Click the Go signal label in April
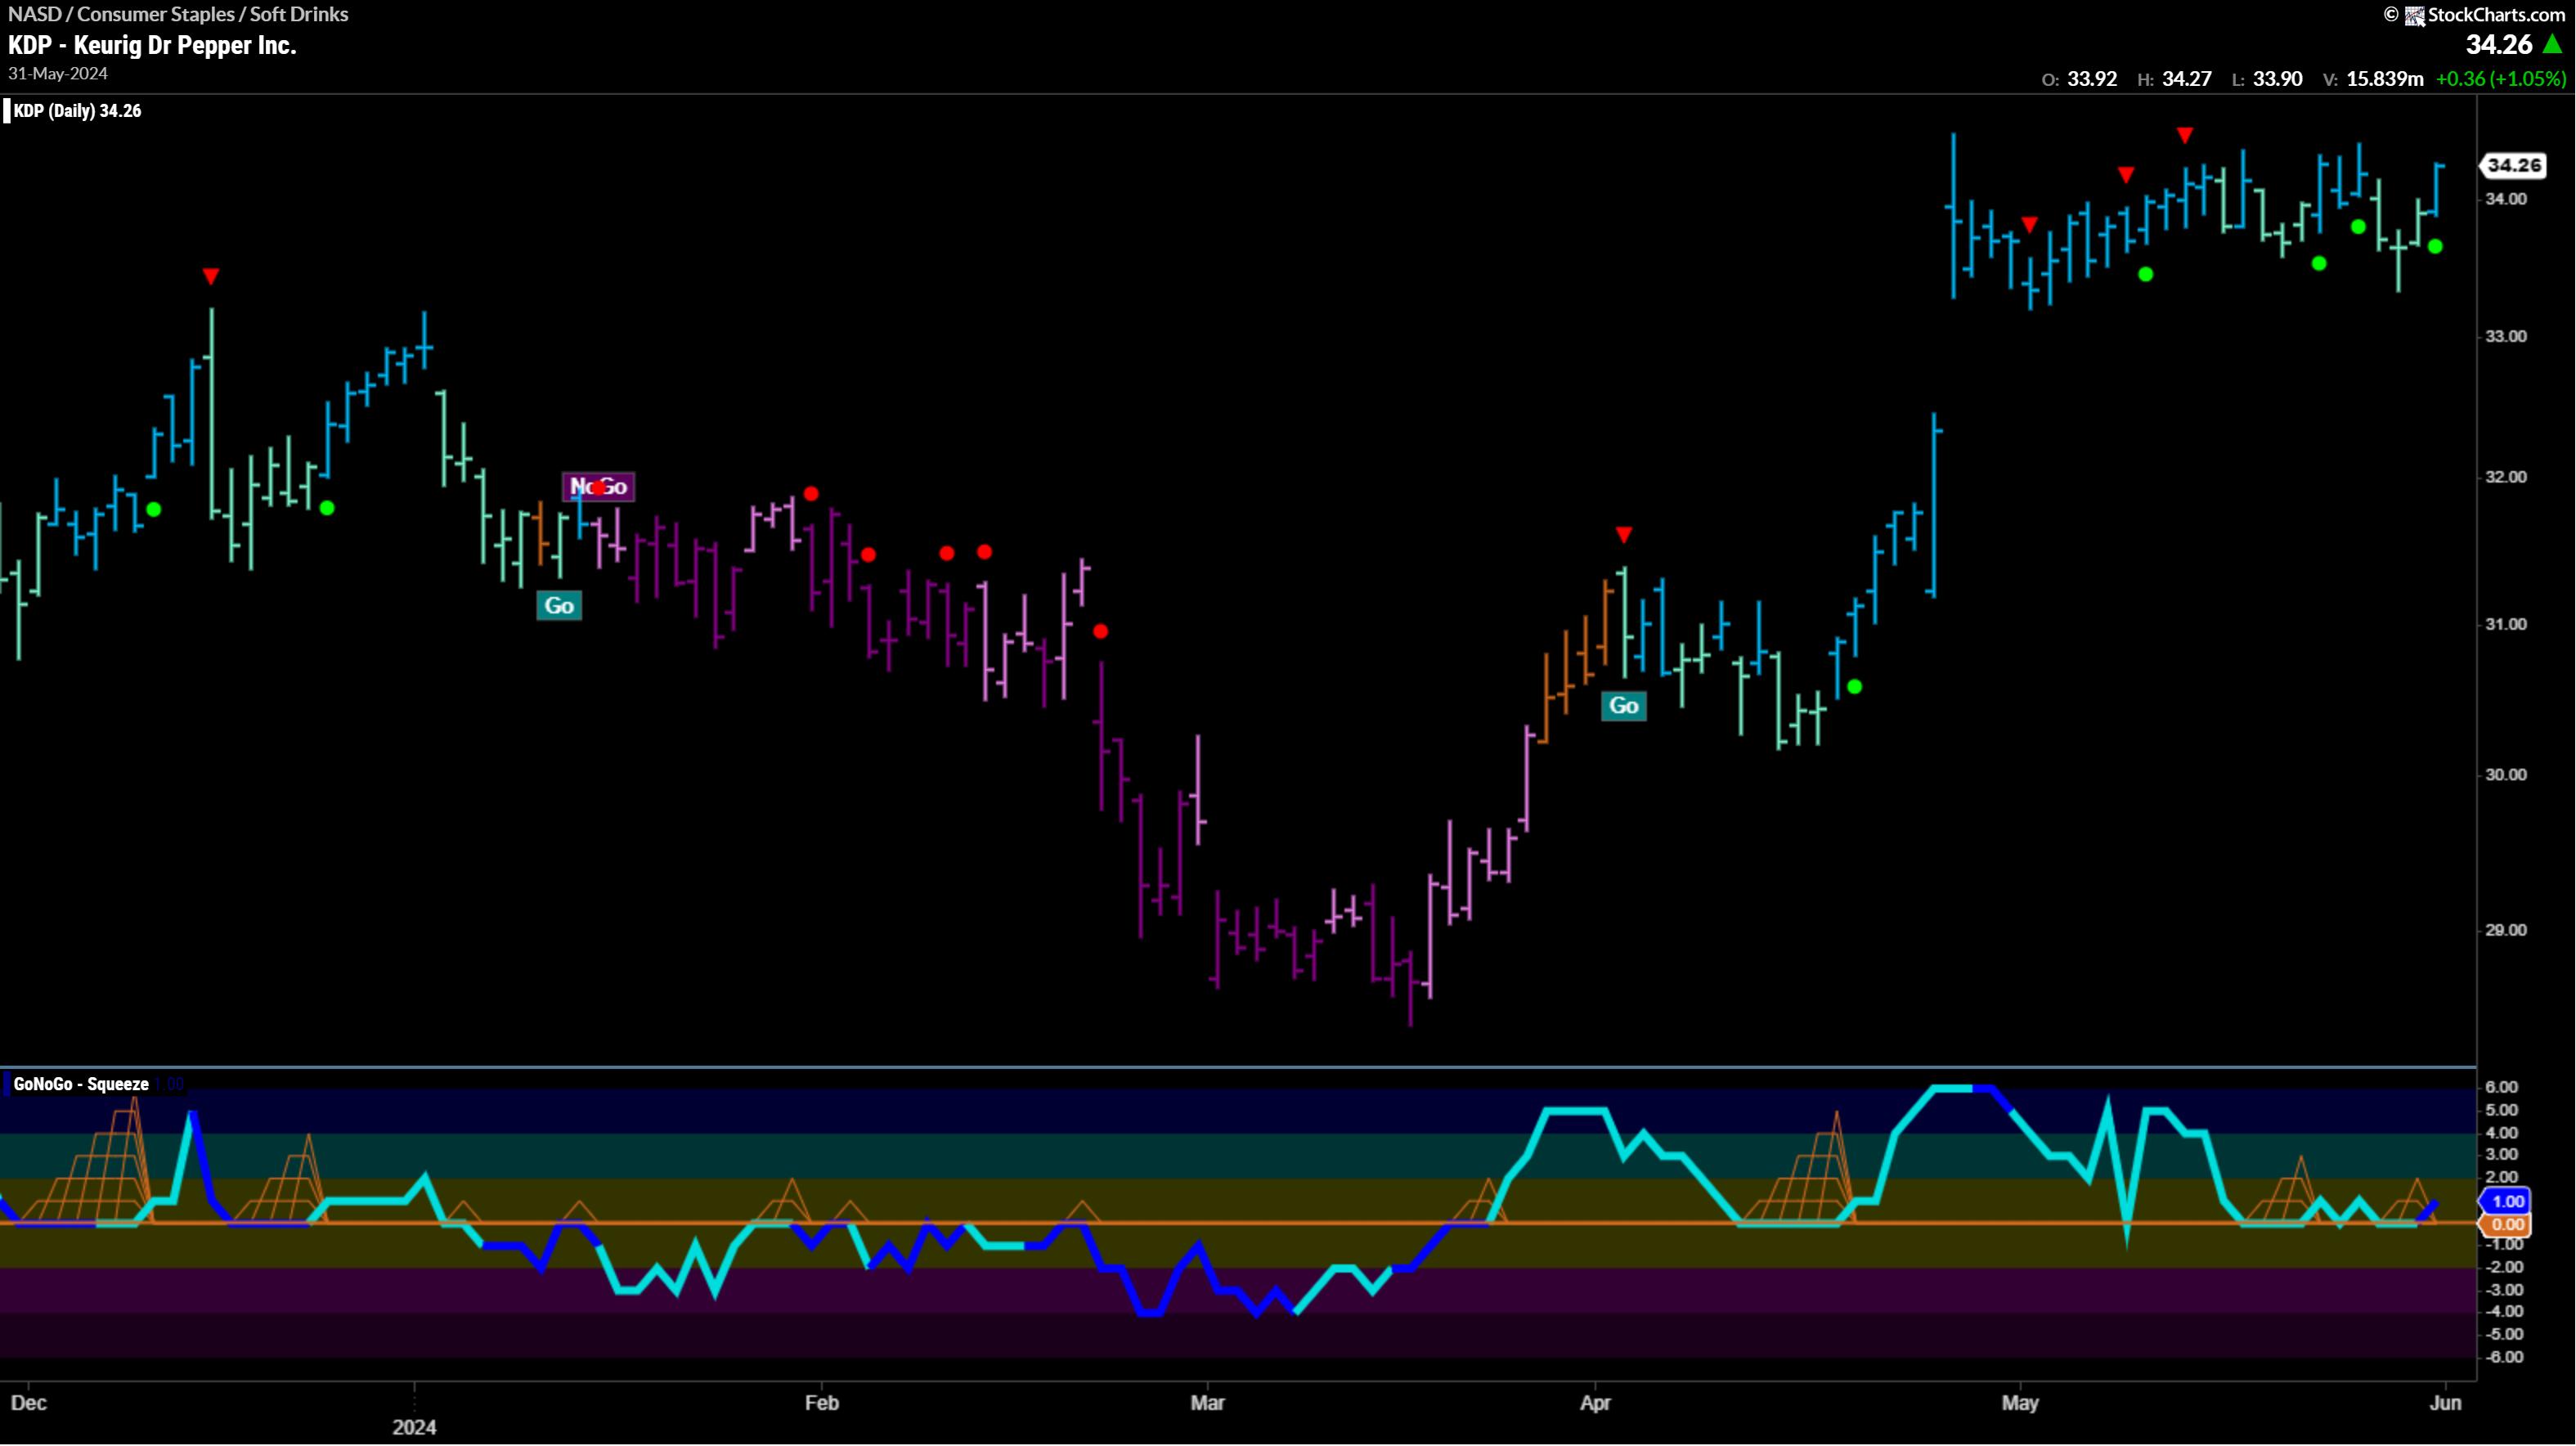Image resolution: width=2576 pixels, height=1446 pixels. (x=1623, y=706)
